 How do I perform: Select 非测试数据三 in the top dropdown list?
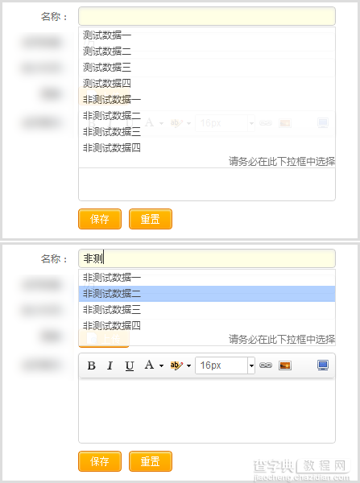207,131
